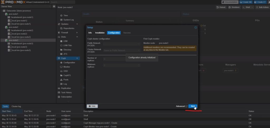This screenshot has width=270, height=128.
Task: Click the End Time column header
Action: point(34,111)
